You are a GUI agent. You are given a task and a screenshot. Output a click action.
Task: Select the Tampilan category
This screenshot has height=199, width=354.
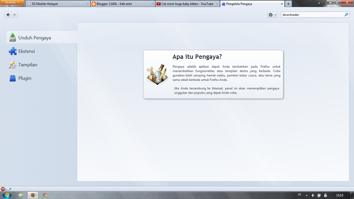[x=41, y=65]
